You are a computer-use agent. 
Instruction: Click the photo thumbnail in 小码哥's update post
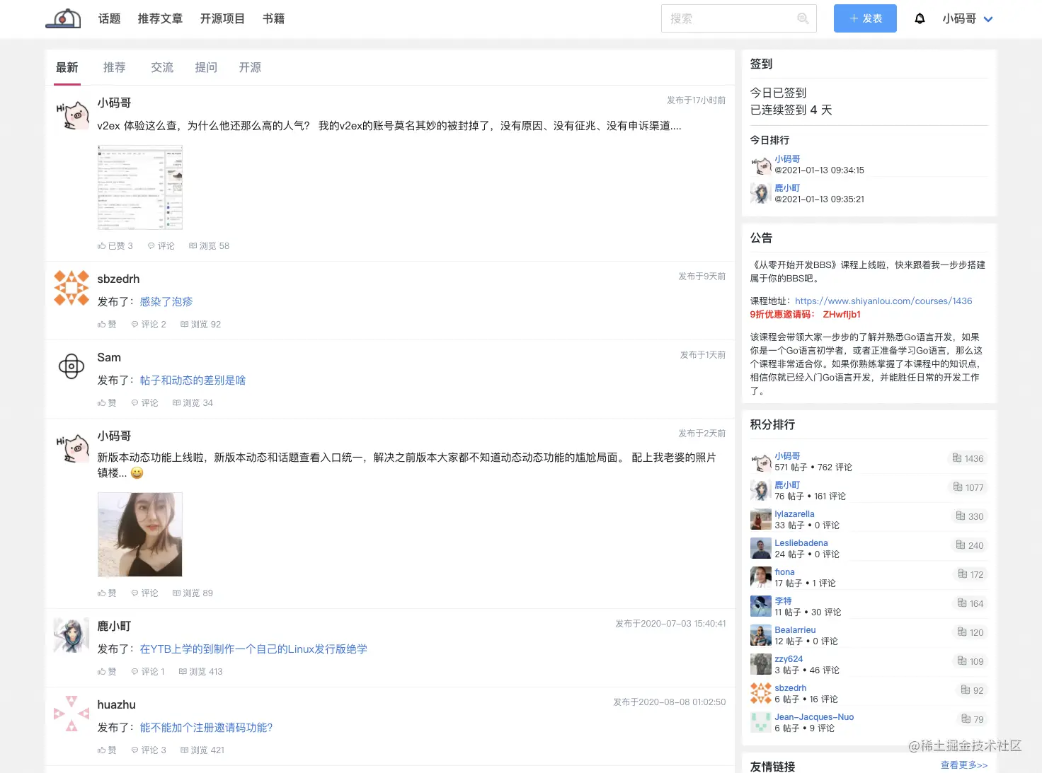tap(139, 534)
